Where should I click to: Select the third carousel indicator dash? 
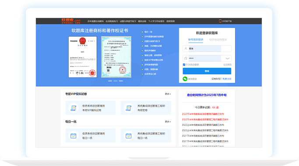point(121,81)
